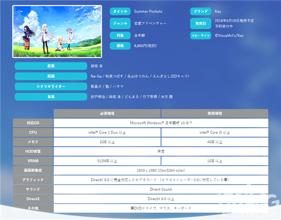Click the 画面解像度 row header
Viewport: 281px width, 220px height.
click(33, 170)
